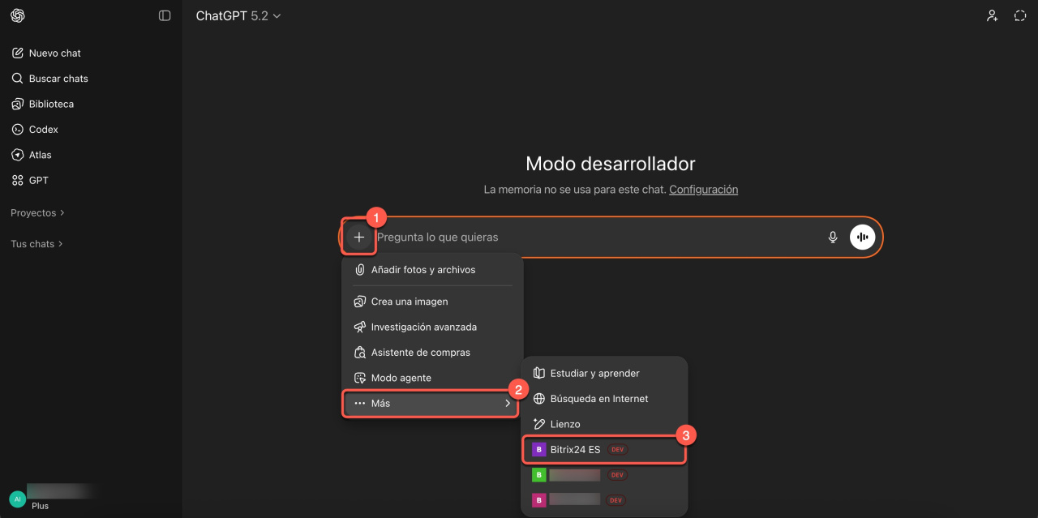The height and width of the screenshot is (518, 1038).
Task: Start voice mode with waveform icon
Action: [862, 237]
